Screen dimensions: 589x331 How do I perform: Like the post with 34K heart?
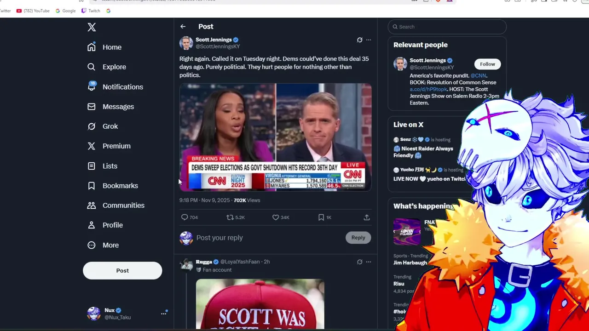tap(276, 217)
